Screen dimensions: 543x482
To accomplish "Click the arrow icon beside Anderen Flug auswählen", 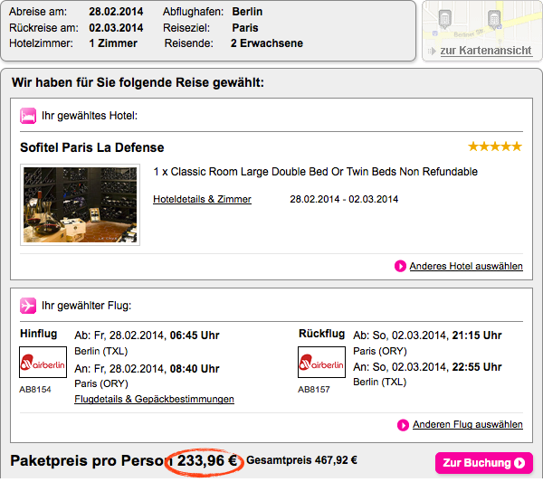I will [403, 425].
